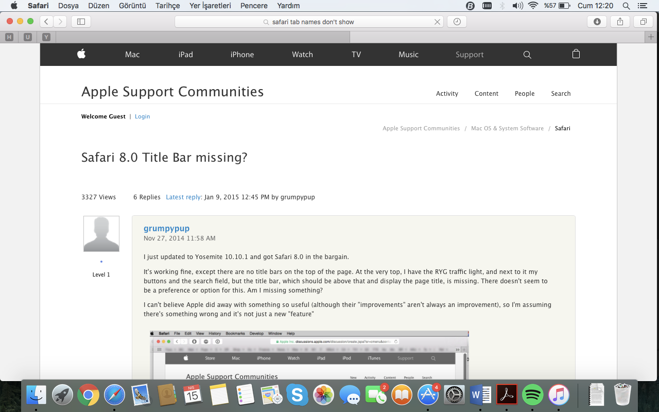Open the Pencere menu
This screenshot has width=659, height=412.
(254, 6)
